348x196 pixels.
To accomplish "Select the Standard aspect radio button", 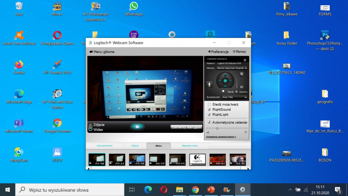I will tap(223, 91).
